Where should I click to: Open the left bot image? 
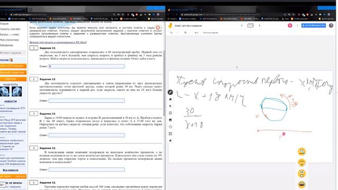(x=5, y=91)
